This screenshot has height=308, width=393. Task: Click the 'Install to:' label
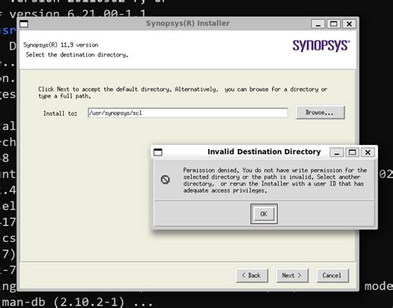tap(61, 113)
